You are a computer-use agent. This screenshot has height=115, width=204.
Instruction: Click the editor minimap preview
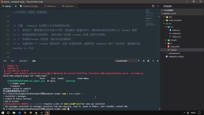[x=150, y=18]
